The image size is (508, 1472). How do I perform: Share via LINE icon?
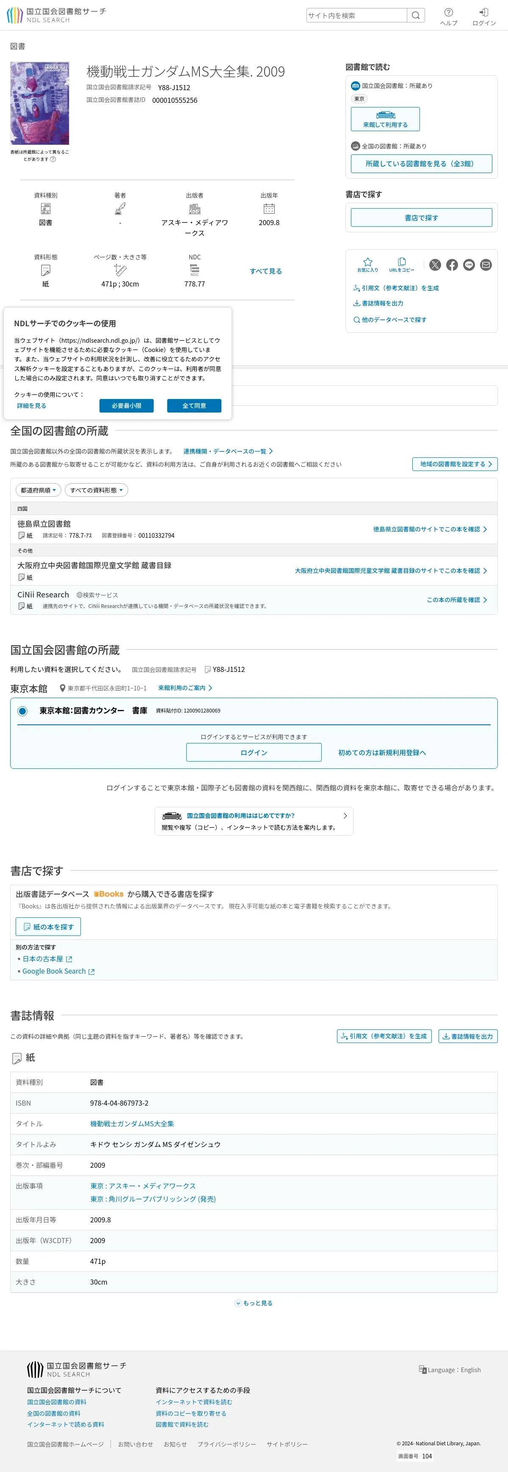coord(469,264)
